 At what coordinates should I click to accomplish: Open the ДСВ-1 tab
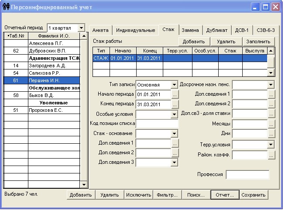(x=241, y=30)
